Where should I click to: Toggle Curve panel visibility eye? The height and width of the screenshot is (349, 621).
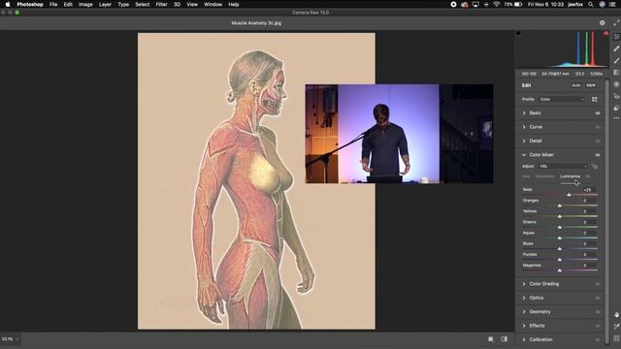[x=598, y=127]
